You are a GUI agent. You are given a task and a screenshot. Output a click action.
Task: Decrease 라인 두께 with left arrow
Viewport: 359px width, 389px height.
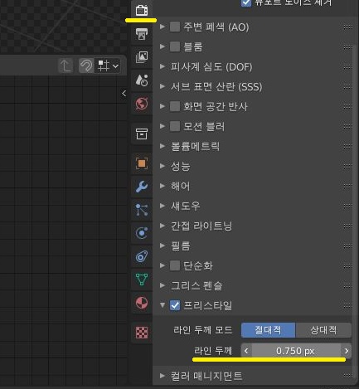(246, 351)
